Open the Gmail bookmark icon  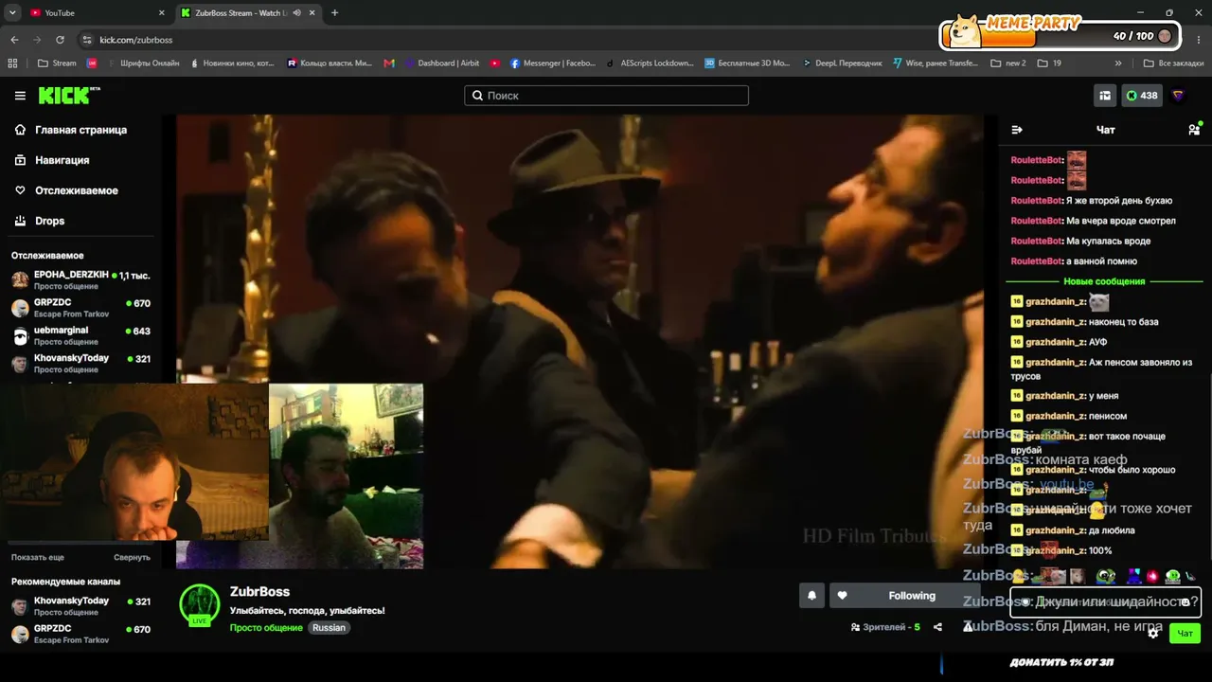click(x=389, y=63)
